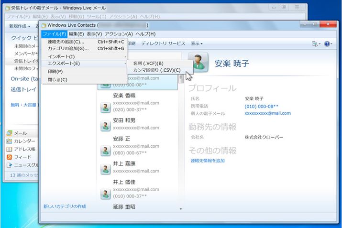342x228 pixels.
Task: Choose カテゴリの追加(G)... menu entry
Action: click(x=84, y=48)
